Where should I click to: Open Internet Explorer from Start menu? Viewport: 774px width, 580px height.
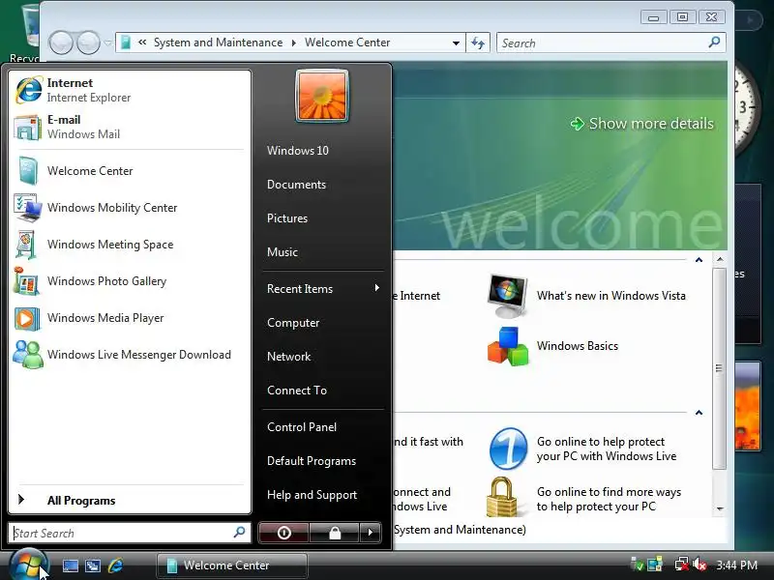[x=130, y=90]
